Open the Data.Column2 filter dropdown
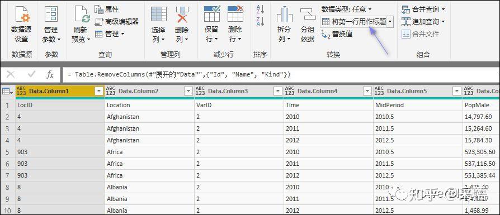500x215 pixels. (189, 92)
